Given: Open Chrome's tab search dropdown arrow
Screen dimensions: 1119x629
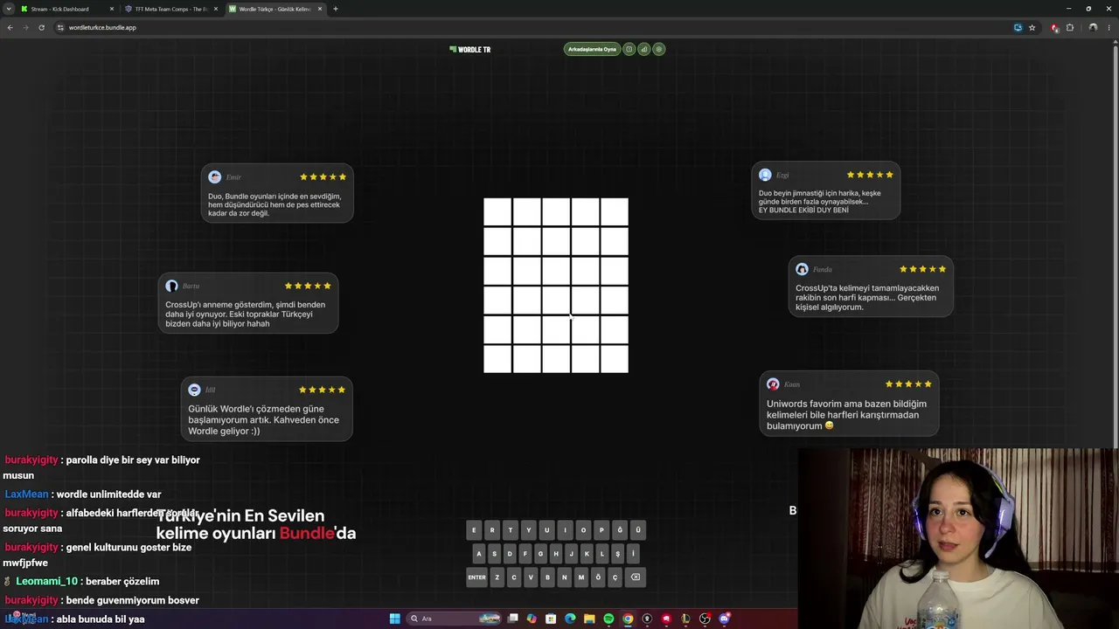Looking at the screenshot, I should 9,9.
